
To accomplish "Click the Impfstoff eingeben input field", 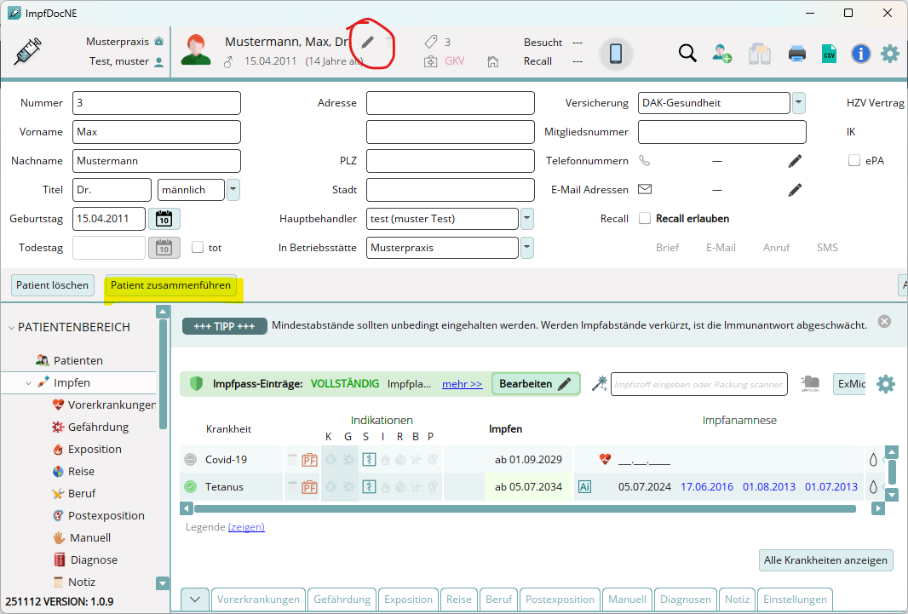I will tap(698, 385).
